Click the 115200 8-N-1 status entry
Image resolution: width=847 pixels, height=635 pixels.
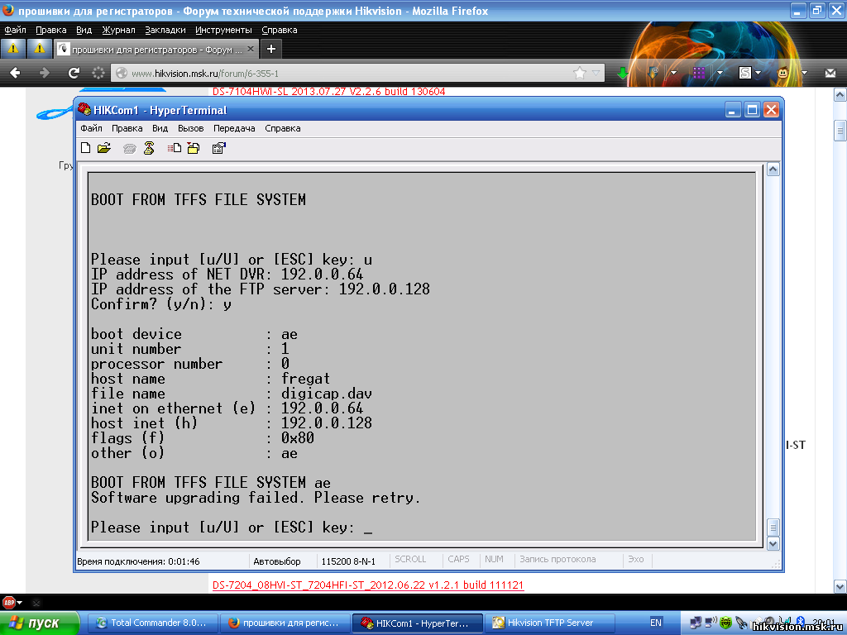(x=348, y=561)
